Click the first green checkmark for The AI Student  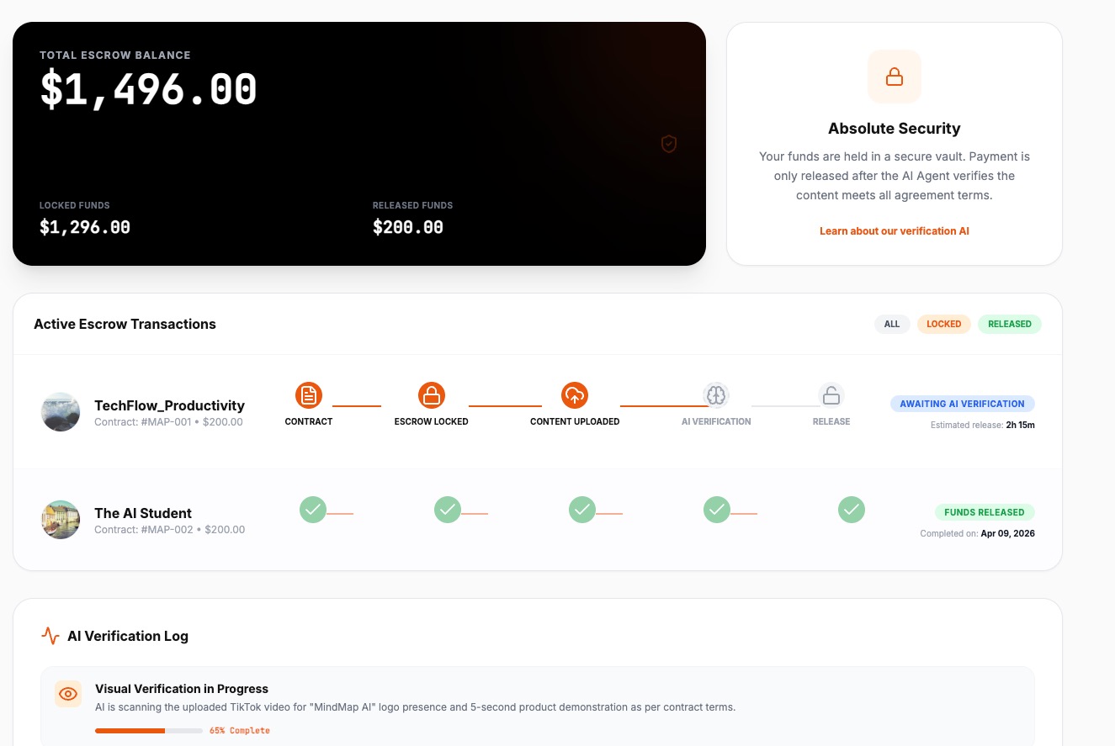pyautogui.click(x=313, y=510)
